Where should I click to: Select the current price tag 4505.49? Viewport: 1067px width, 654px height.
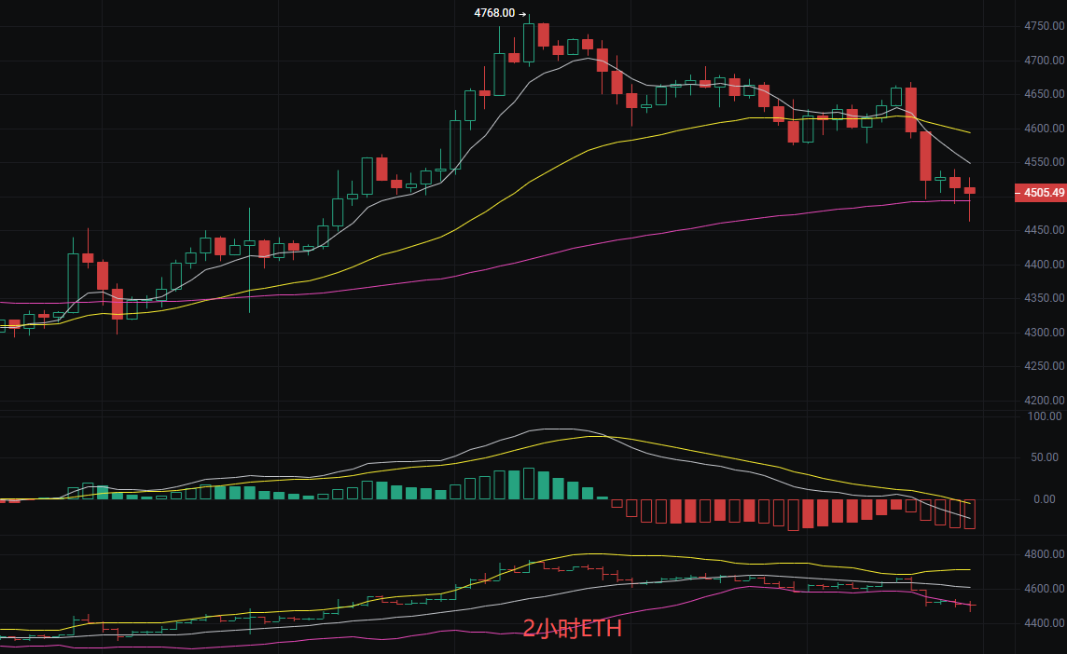pos(1041,193)
